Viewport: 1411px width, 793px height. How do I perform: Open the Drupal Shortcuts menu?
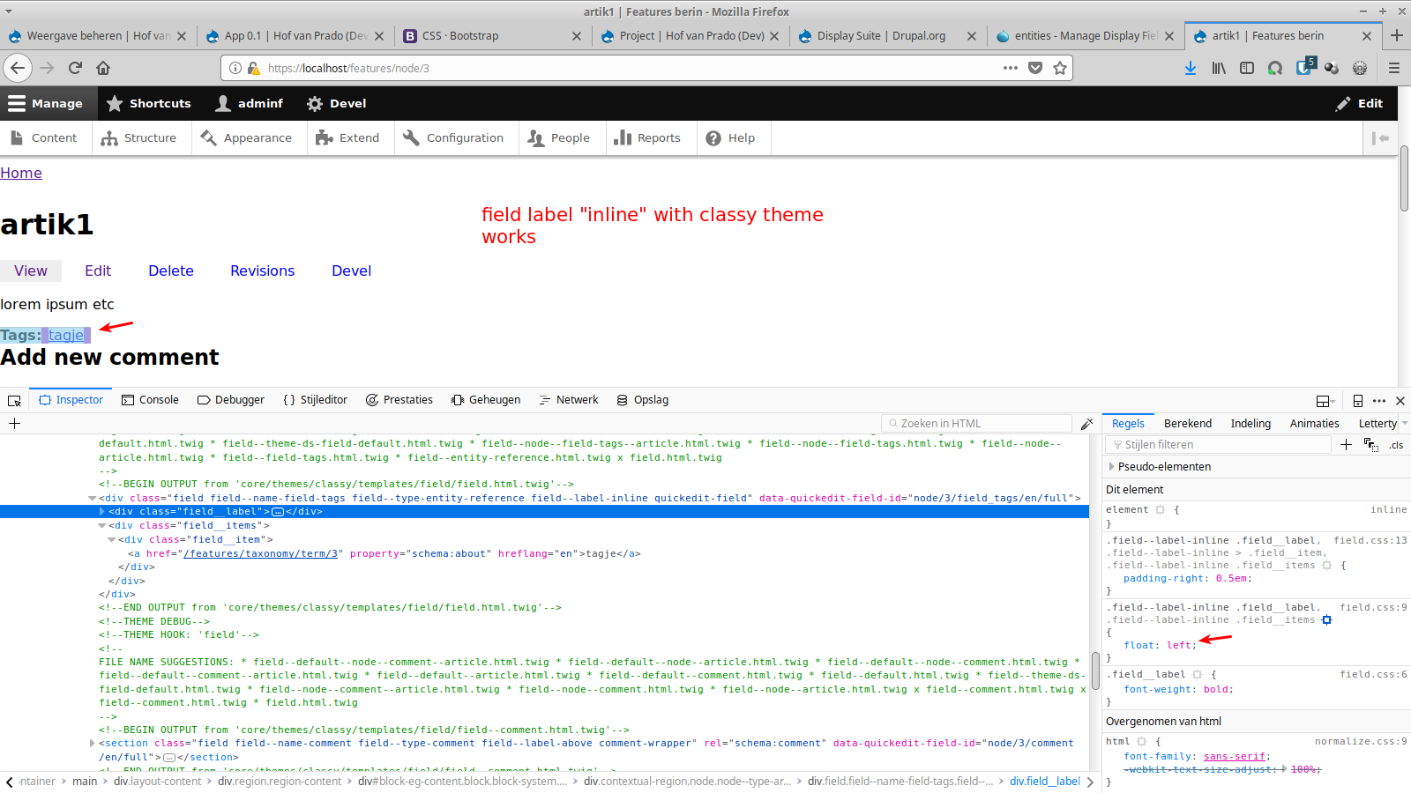148,104
